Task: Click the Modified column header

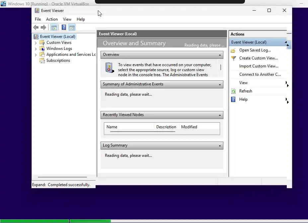Action: [x=199, y=127]
